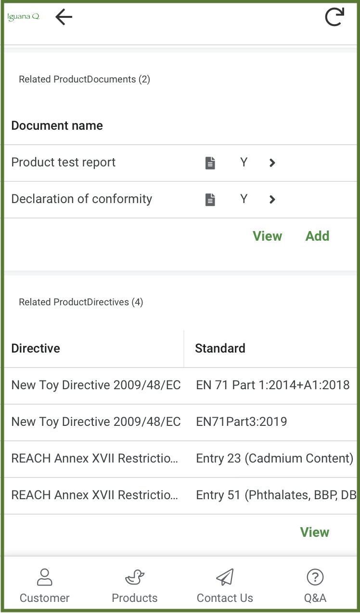Click the refresh icon at top right
360x613 pixels.
pyautogui.click(x=334, y=17)
